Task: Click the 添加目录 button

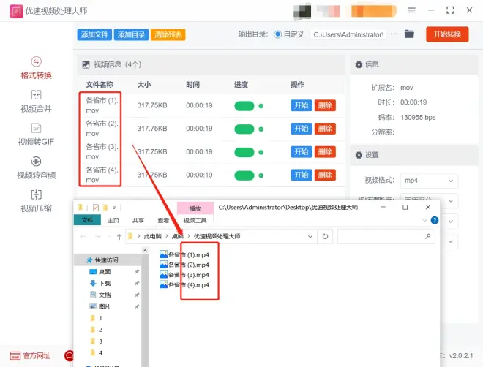Action: [x=131, y=34]
